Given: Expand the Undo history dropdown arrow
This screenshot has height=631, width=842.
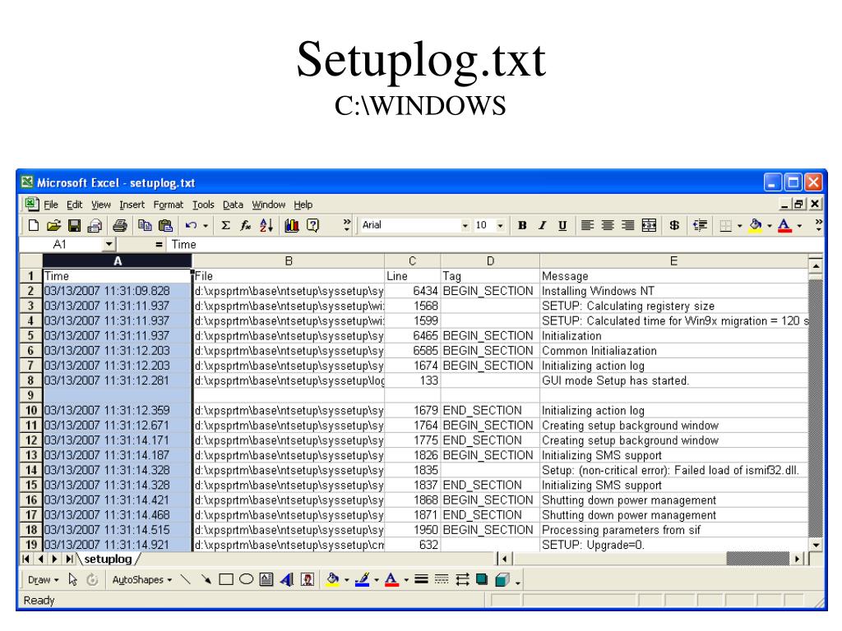Looking at the screenshot, I should [206, 226].
